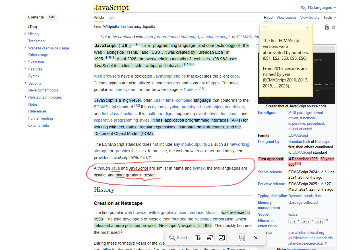The image size is (364, 250).
Task: Open the Node.js article link
Action: [x=190, y=89]
